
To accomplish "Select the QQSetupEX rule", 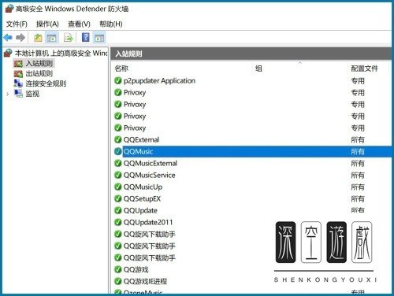I will (142, 198).
